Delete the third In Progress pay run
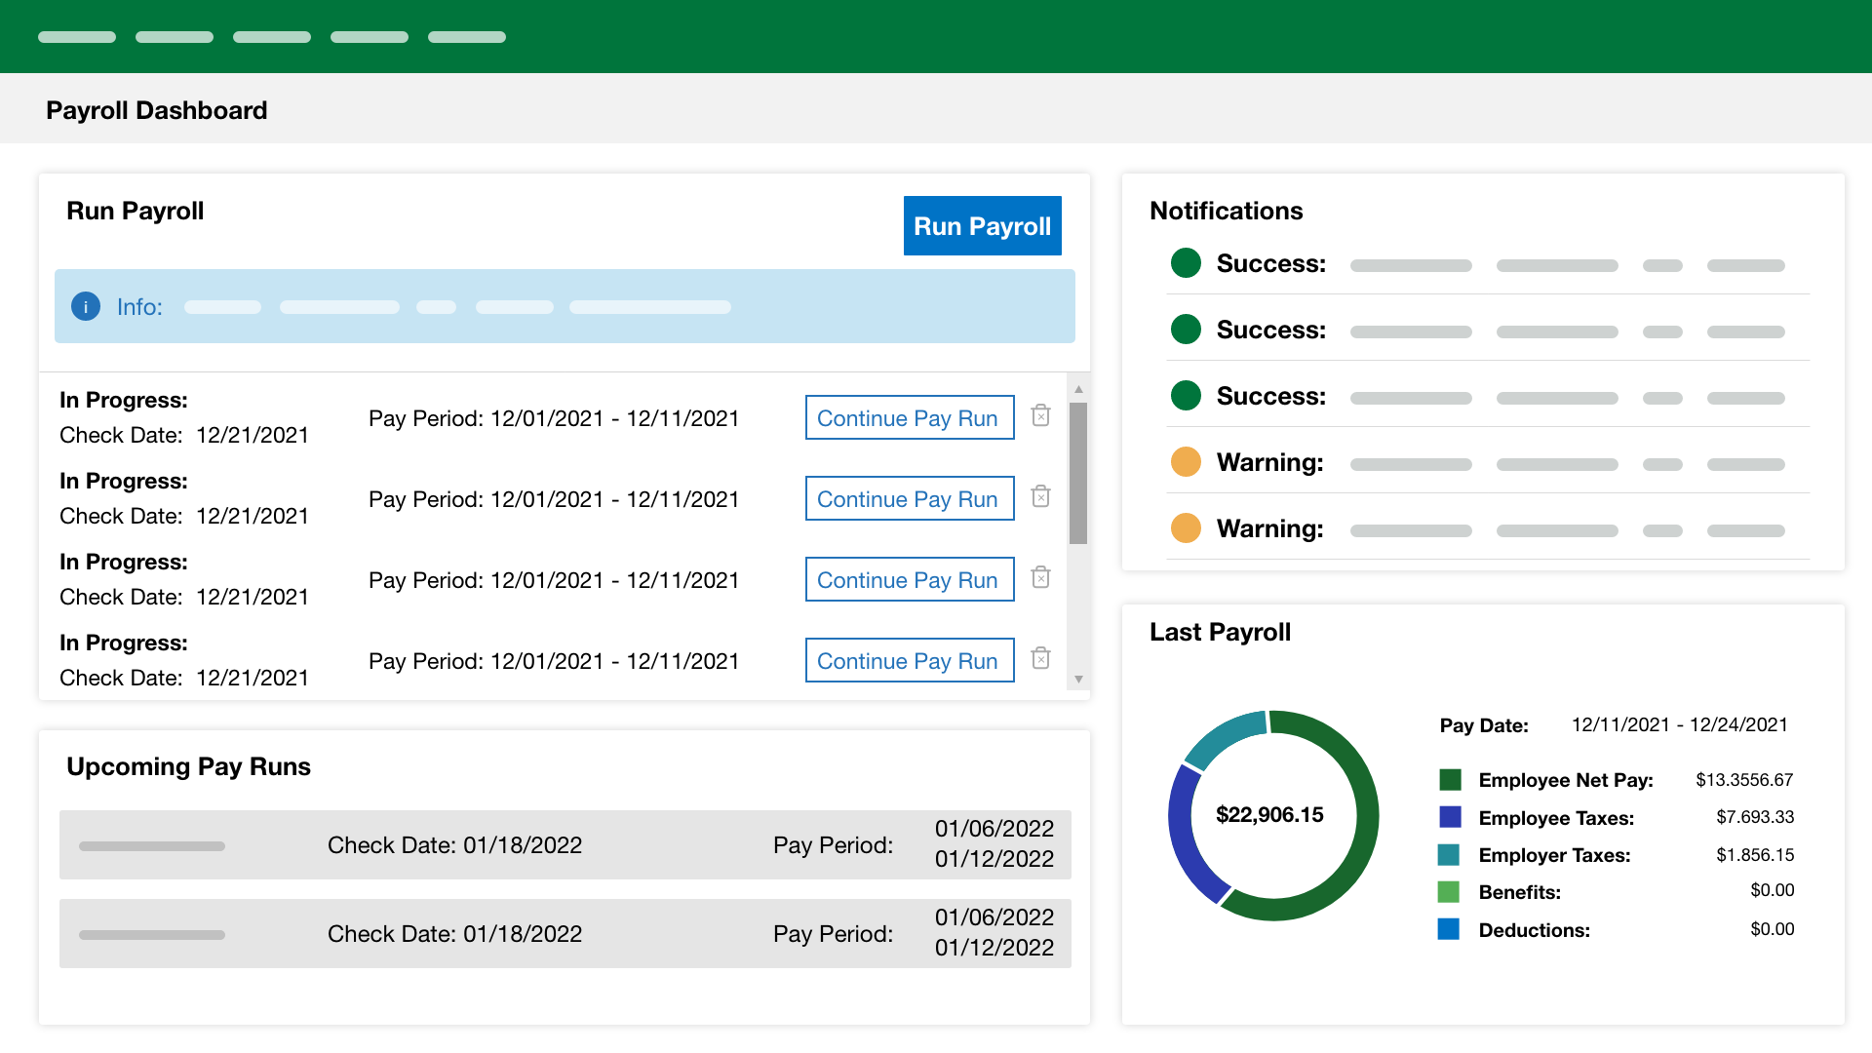 point(1040,577)
